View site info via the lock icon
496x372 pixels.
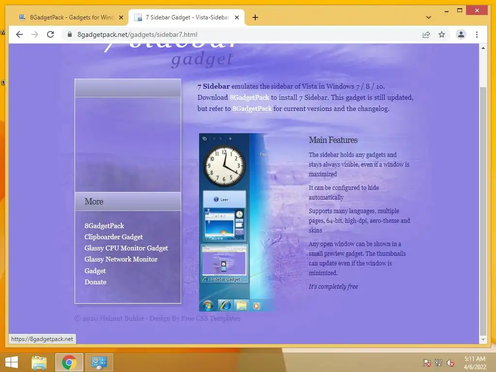tap(70, 34)
